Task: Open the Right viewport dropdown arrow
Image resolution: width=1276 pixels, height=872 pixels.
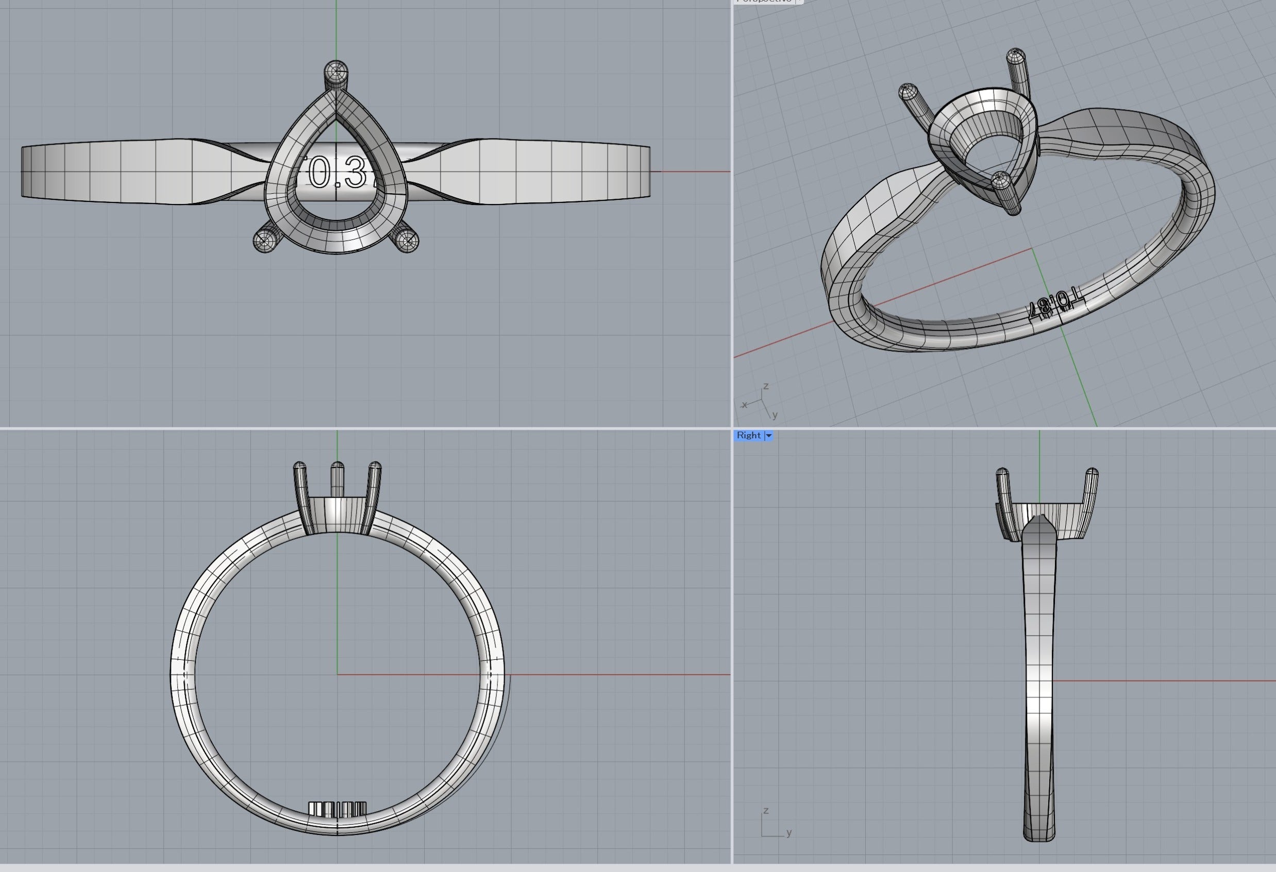Action: pyautogui.click(x=769, y=436)
